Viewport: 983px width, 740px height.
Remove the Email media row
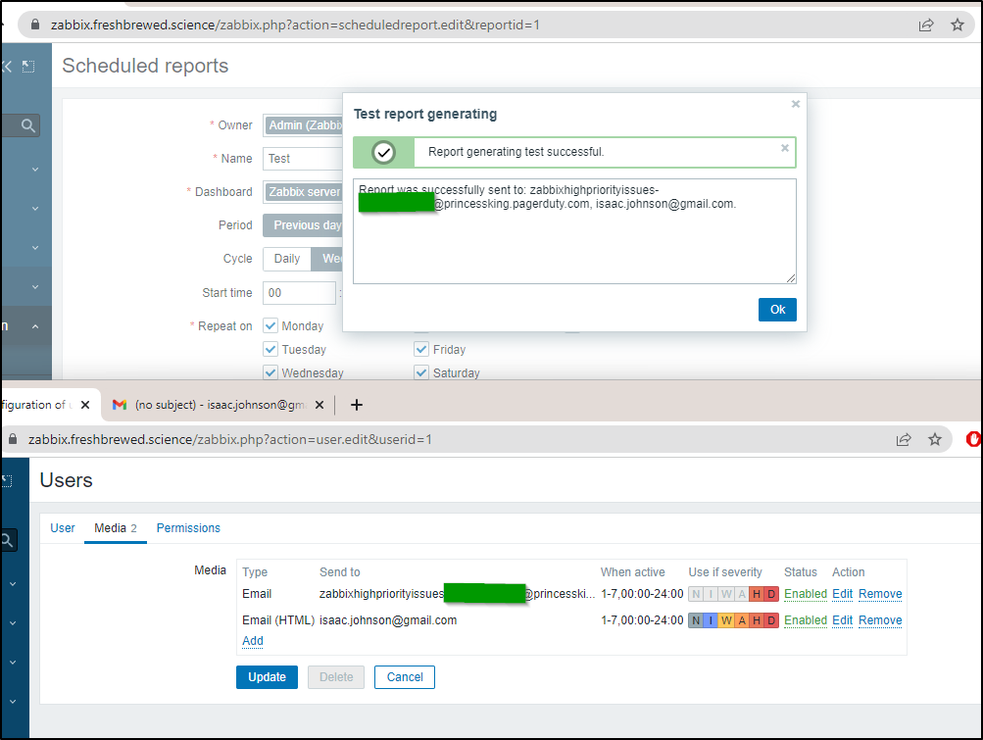880,594
